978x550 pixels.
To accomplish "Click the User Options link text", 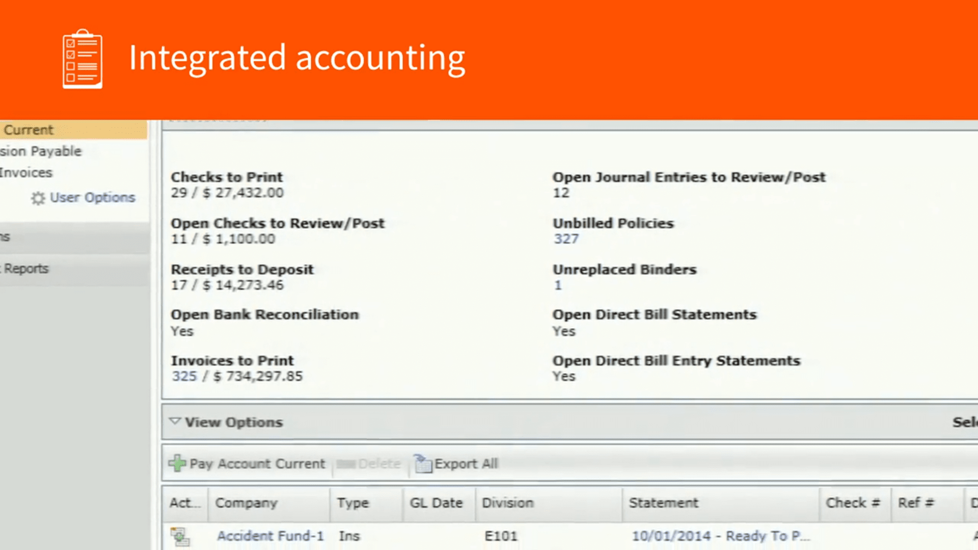I will [x=93, y=198].
